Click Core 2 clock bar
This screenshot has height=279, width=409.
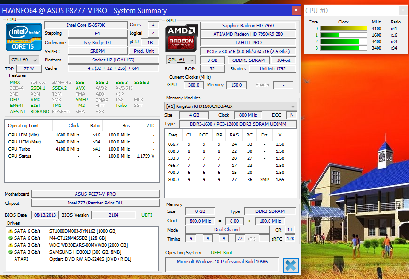click(x=344, y=41)
